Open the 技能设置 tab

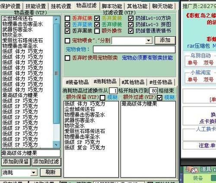coord(35,6)
